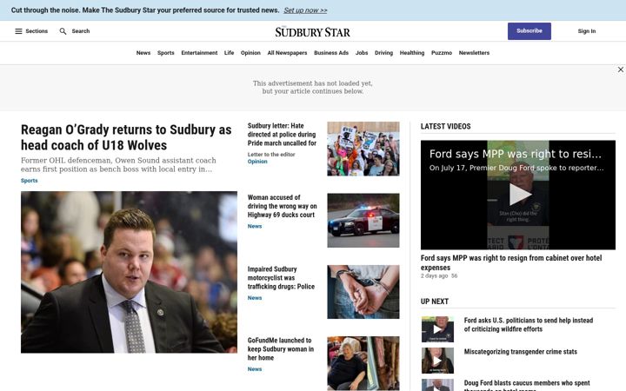
Task: Open the Reagan O'Grady headline article
Action: tap(126, 137)
